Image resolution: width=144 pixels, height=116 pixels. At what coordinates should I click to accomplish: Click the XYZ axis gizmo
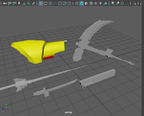[5, 107]
